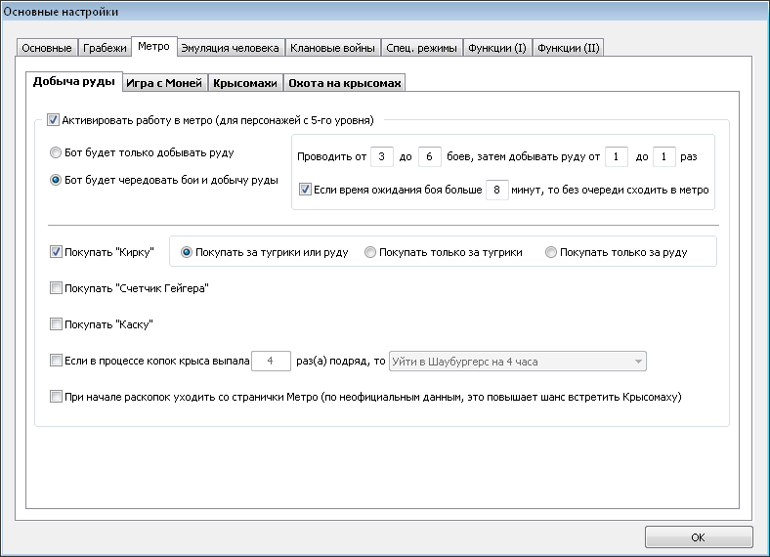
Task: Switch to the Функции (II) tab
Action: tap(568, 48)
